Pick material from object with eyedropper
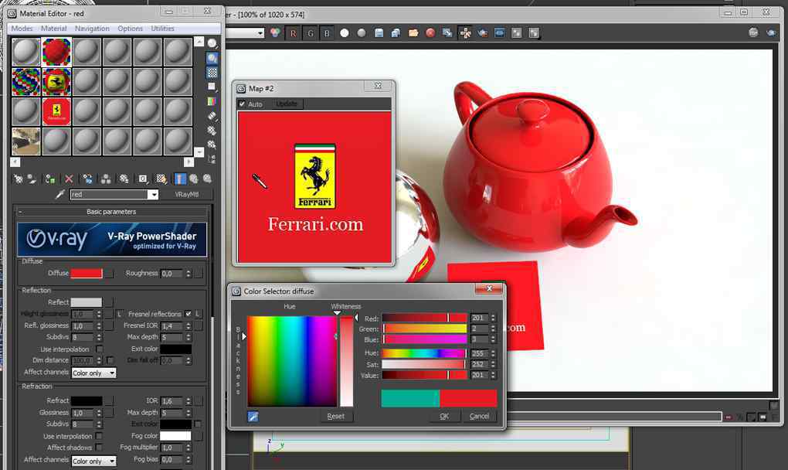This screenshot has height=470, width=788. [59, 194]
